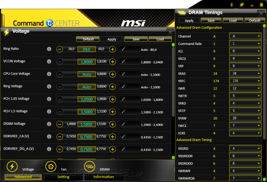267x182 pixels.
Task: Click Save in DRAM Timings panel
Action: (x=211, y=20)
